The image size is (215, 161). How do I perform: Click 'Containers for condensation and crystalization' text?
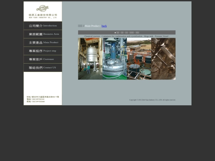pyautogui.click(x=122, y=36)
